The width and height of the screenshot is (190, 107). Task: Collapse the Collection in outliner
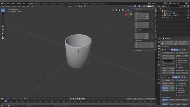click(x=161, y=11)
